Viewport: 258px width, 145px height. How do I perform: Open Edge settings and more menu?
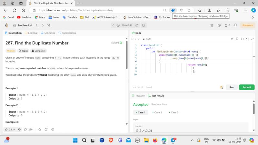(x=245, y=10)
